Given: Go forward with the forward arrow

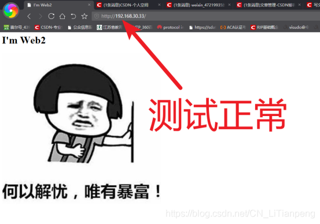Looking at the screenshot, I should (x=40, y=16).
